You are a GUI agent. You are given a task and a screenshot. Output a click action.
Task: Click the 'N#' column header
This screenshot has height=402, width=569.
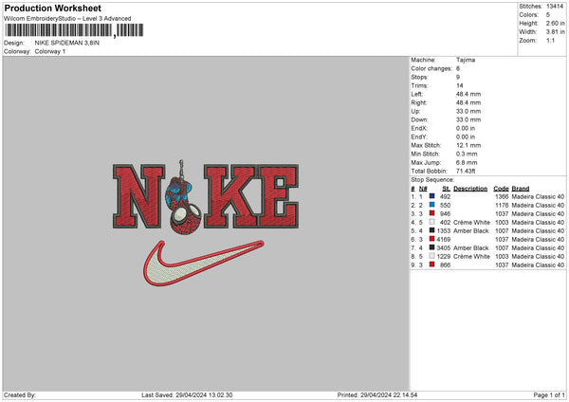[x=423, y=189]
